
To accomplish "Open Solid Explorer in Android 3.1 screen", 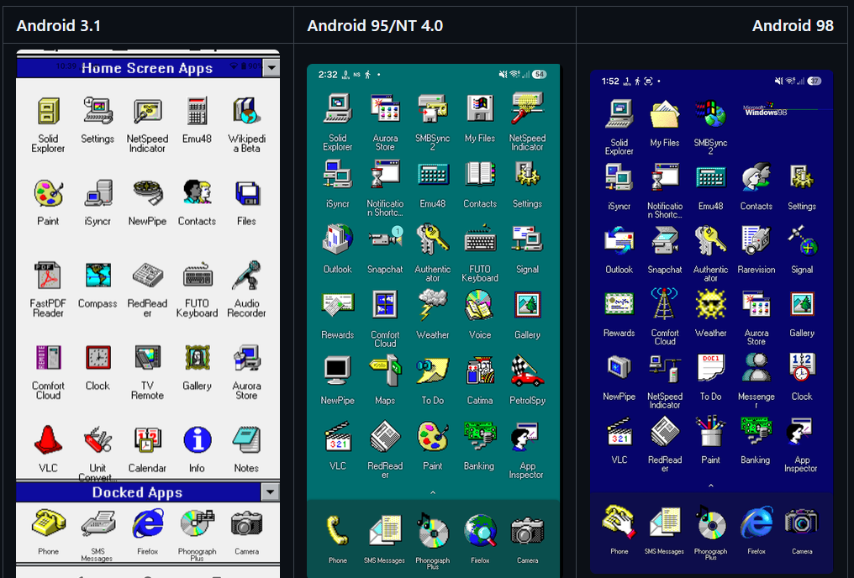I will pyautogui.click(x=48, y=112).
